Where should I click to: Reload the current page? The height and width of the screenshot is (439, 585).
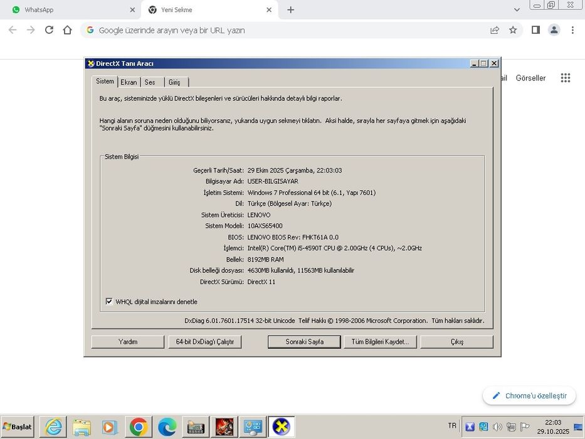click(49, 30)
